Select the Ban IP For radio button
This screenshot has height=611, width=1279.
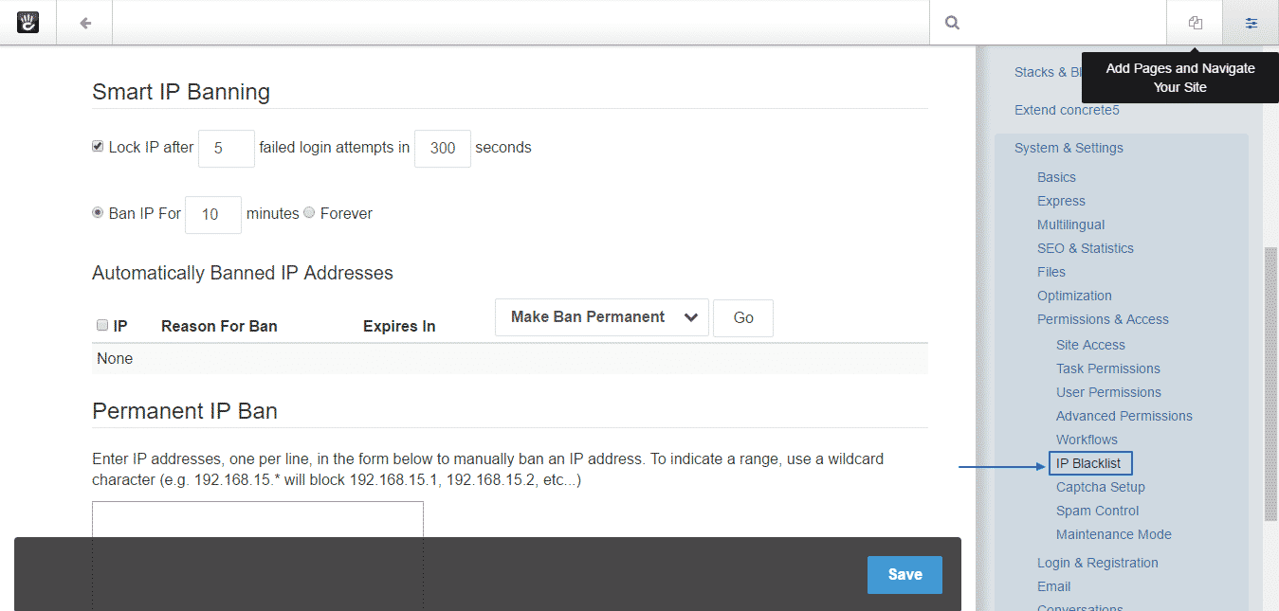coord(97,212)
